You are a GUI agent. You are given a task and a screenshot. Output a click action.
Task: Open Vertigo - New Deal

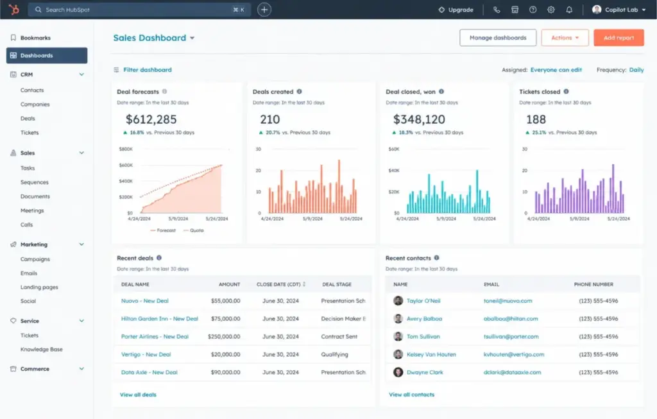[146, 354]
